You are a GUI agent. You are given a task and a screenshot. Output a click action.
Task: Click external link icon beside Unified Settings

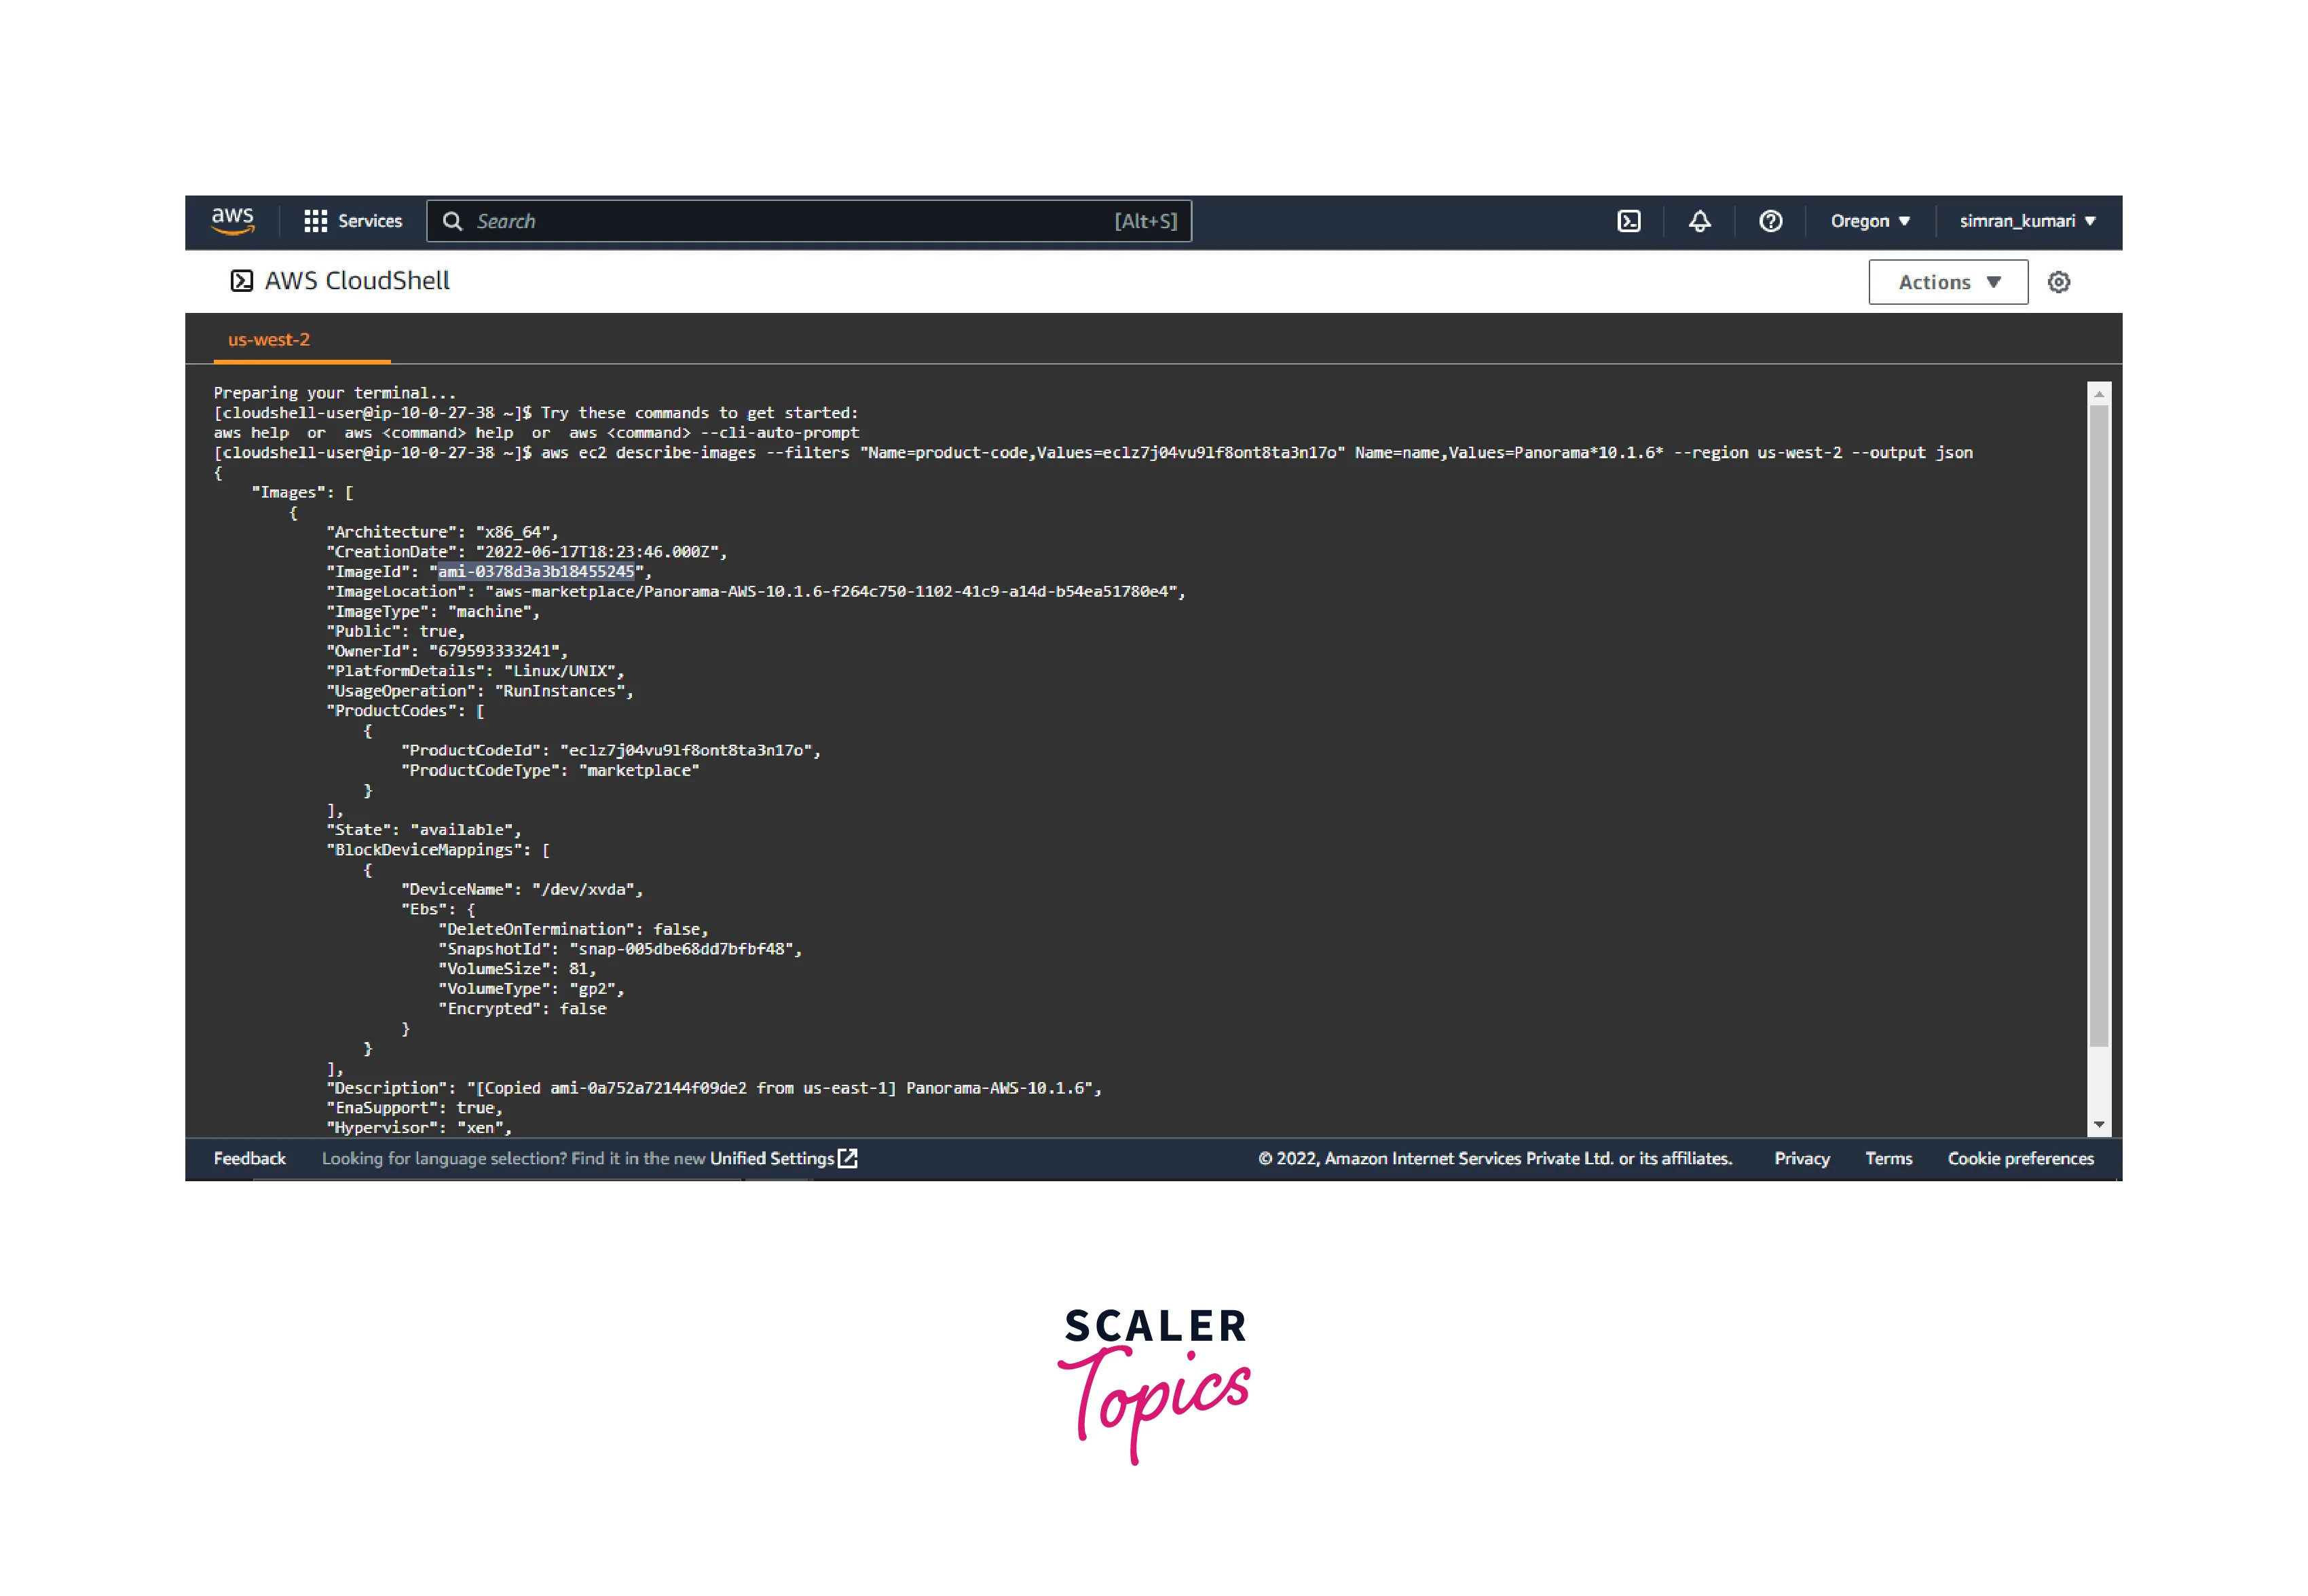tap(848, 1158)
